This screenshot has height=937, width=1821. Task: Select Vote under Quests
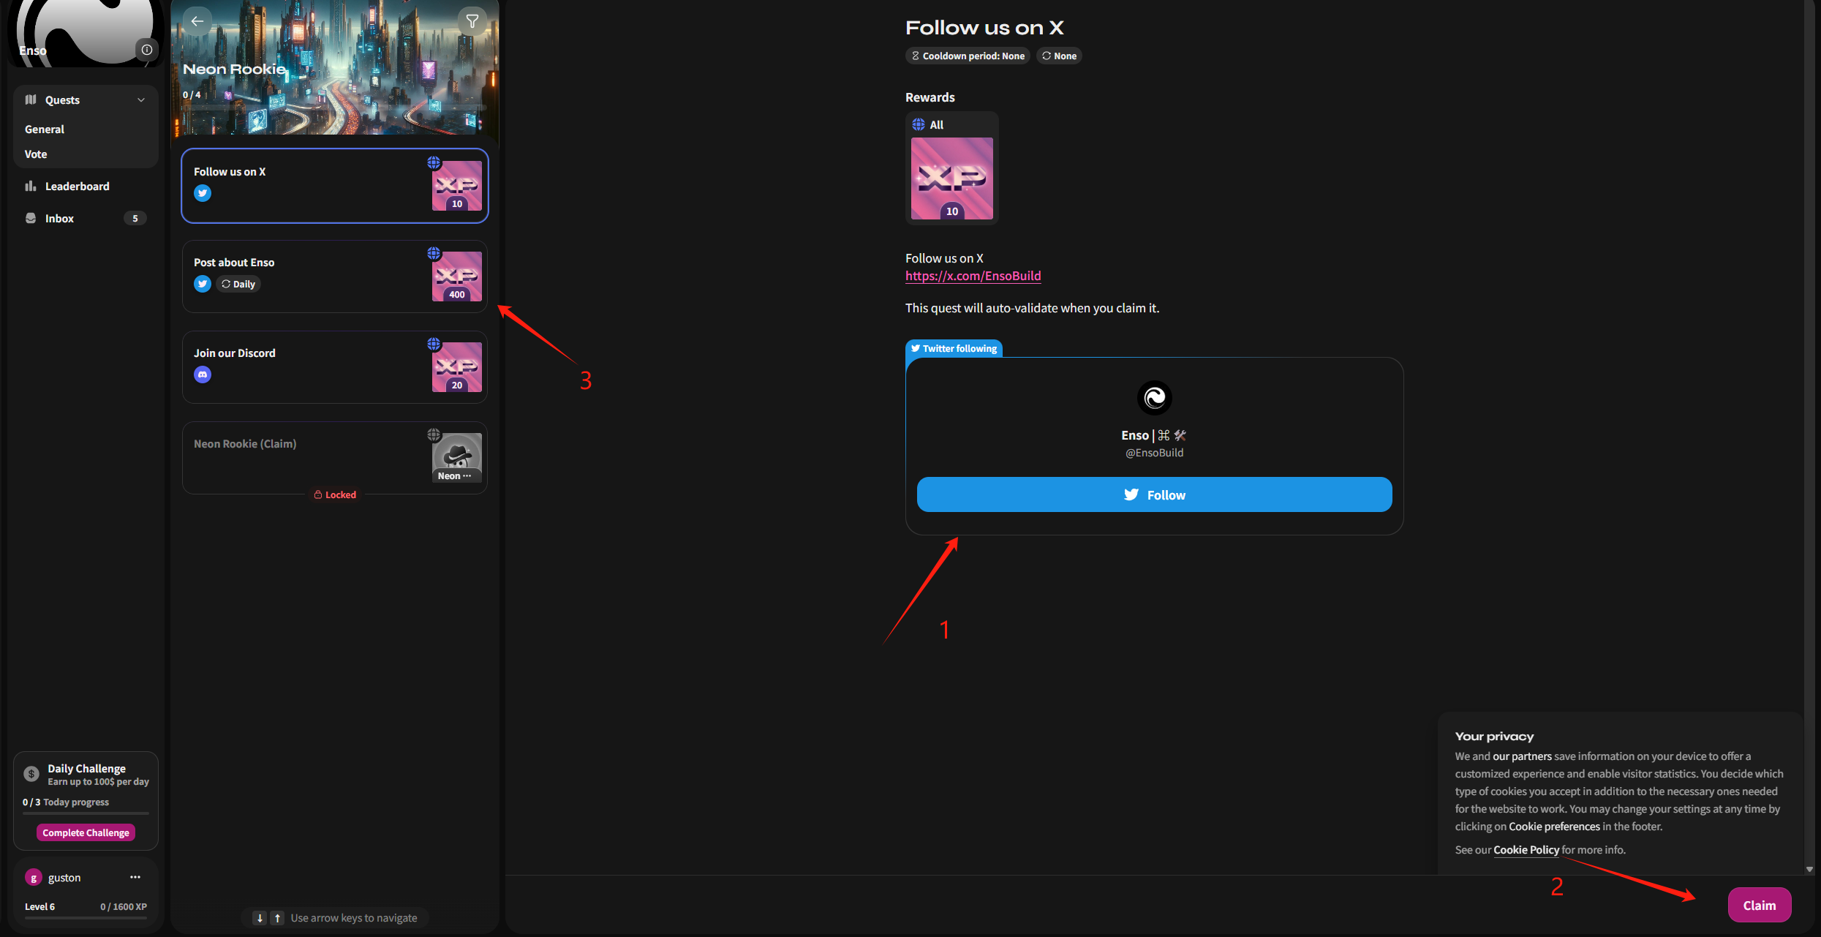pos(36,154)
